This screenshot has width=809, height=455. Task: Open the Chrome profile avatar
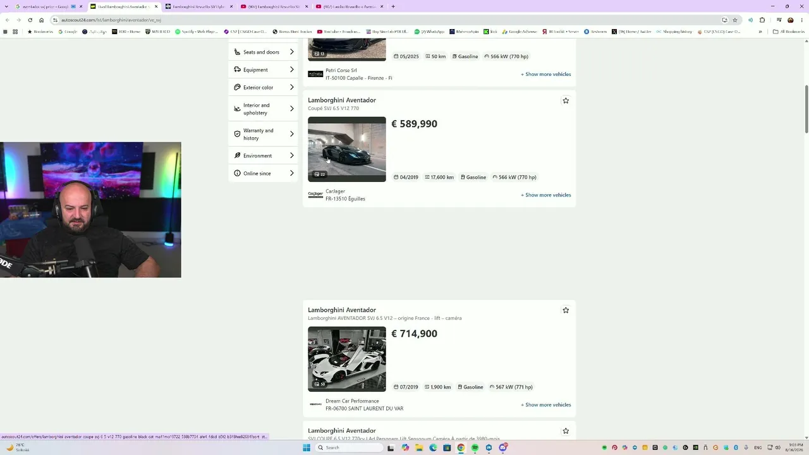790,20
